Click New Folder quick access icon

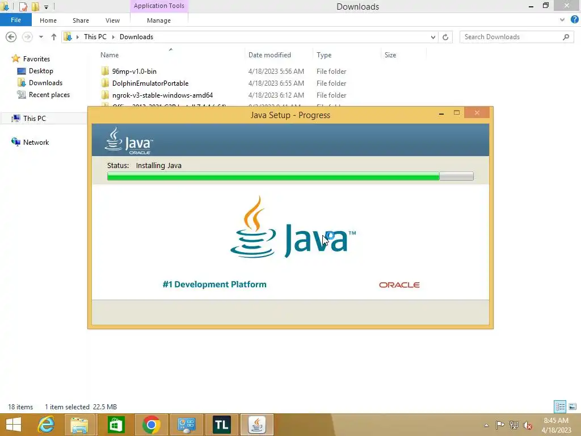[x=36, y=6]
